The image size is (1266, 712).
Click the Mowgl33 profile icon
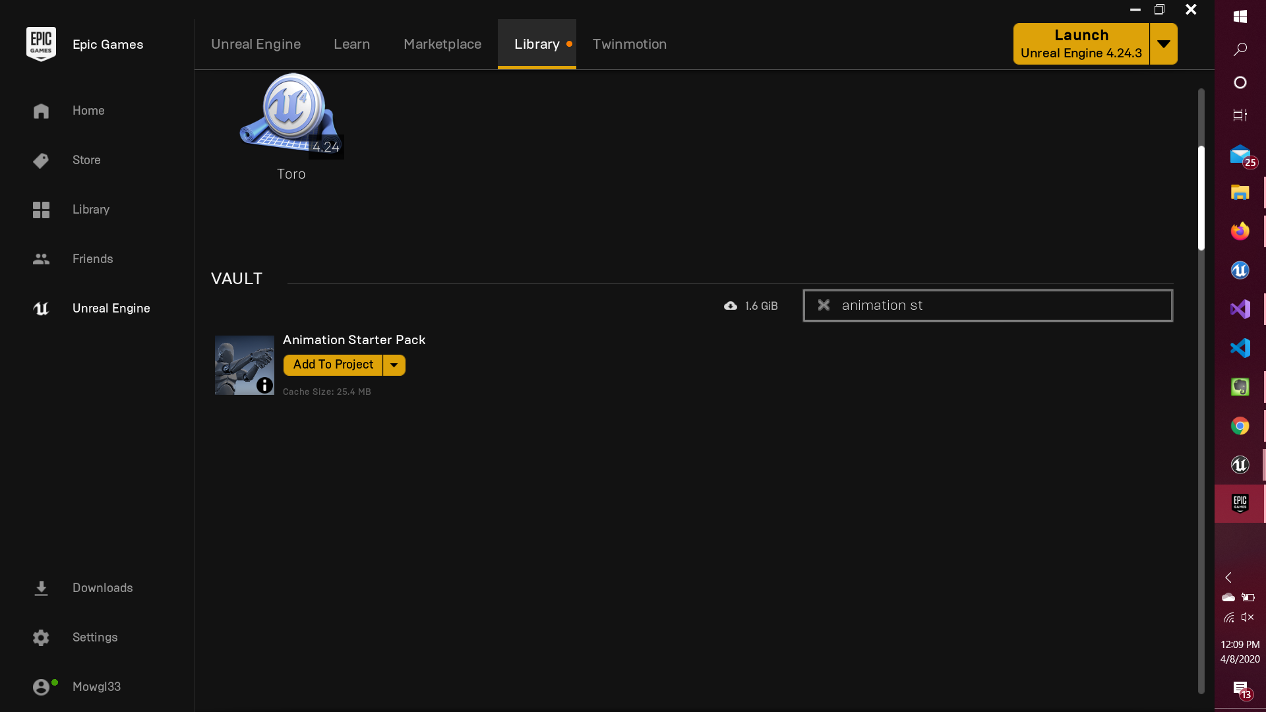pos(41,687)
